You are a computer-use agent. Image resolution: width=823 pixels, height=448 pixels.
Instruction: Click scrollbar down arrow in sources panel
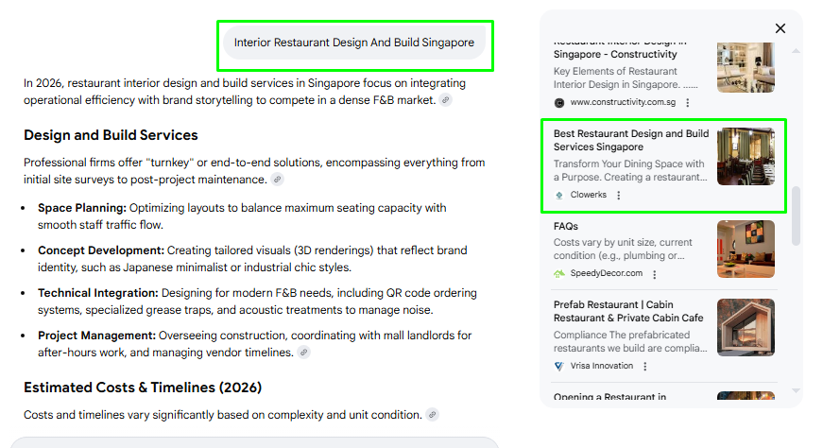[796, 390]
